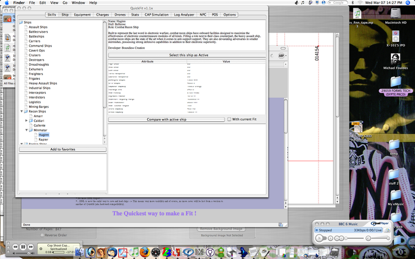Click the Bluetooth menu bar icon
Image resolution: width=415 pixels, height=259 pixels.
pos(353,3)
